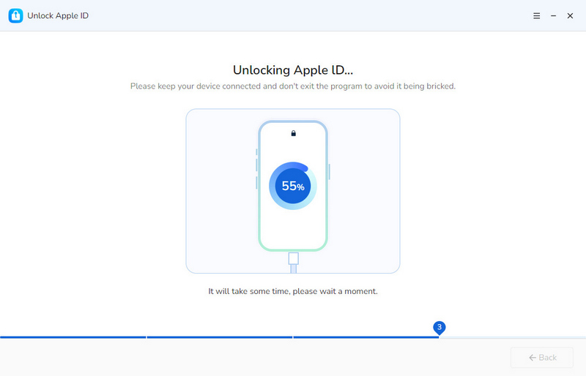The height and width of the screenshot is (376, 586).
Task: Minimize the Unlock Apple ID window
Action: [x=553, y=15]
